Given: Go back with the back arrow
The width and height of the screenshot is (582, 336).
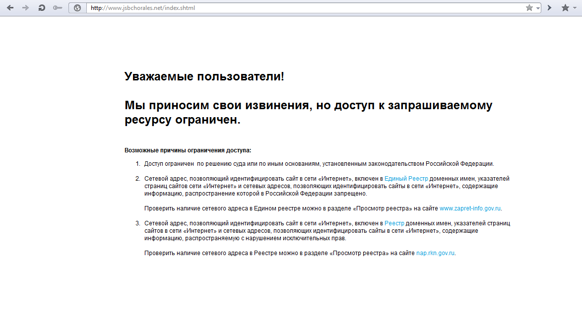Looking at the screenshot, I should point(10,8).
